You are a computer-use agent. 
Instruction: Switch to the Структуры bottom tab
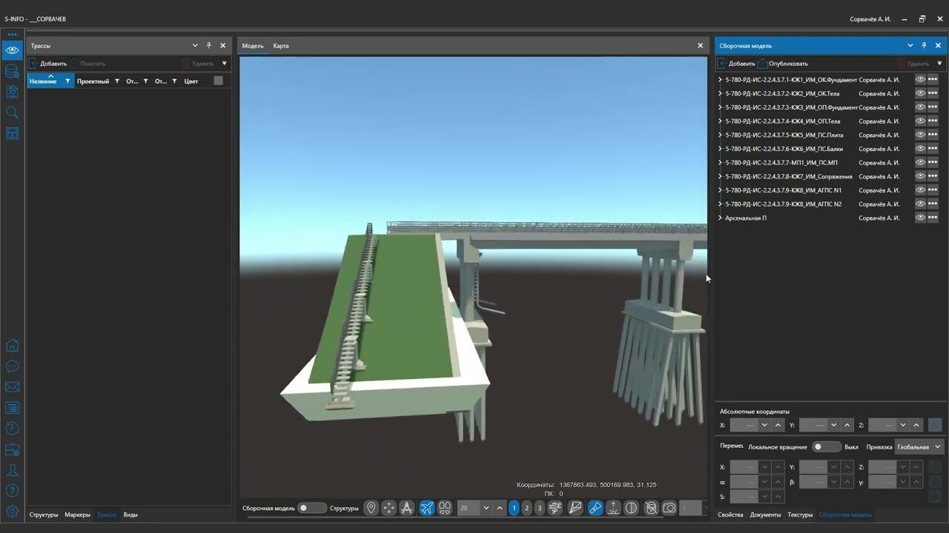44,514
